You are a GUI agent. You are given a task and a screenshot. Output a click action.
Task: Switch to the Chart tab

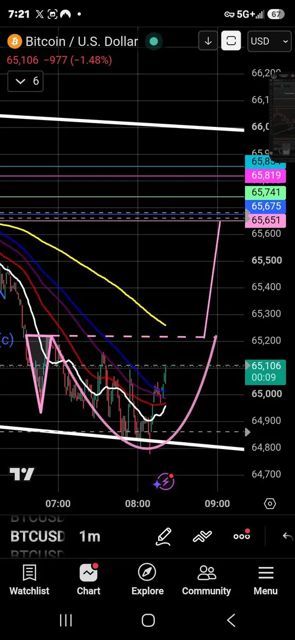pyautogui.click(x=88, y=580)
